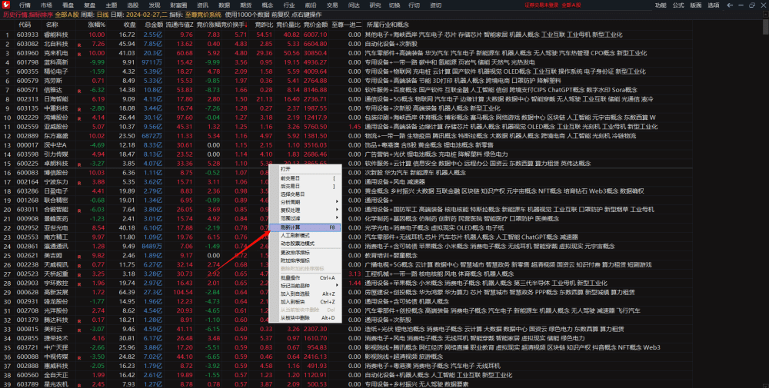The image size is (769, 388).
Task: Click the red R marker beside 信雅达
Action: 79,91
